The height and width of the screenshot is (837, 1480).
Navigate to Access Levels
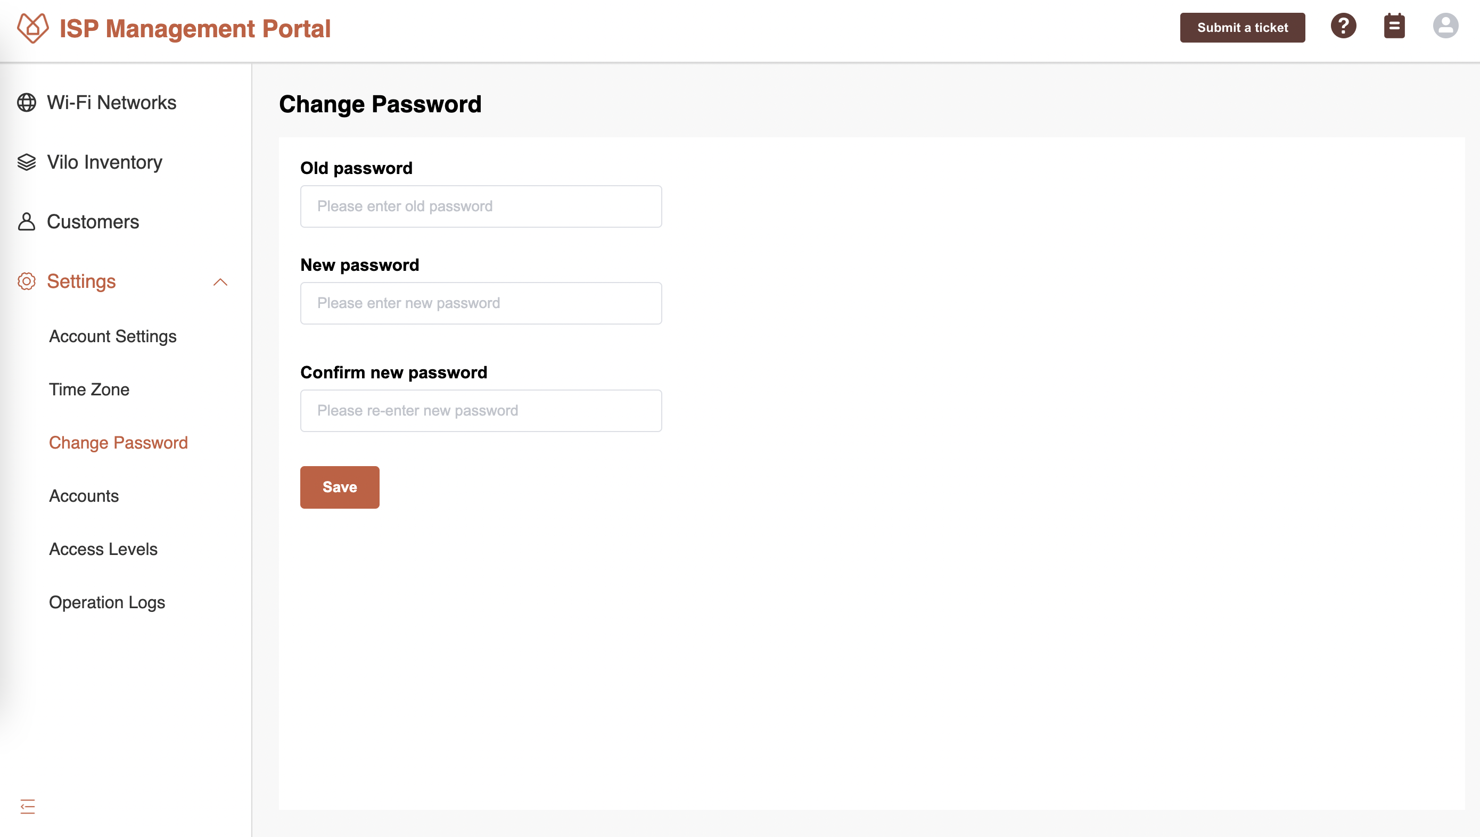(103, 549)
